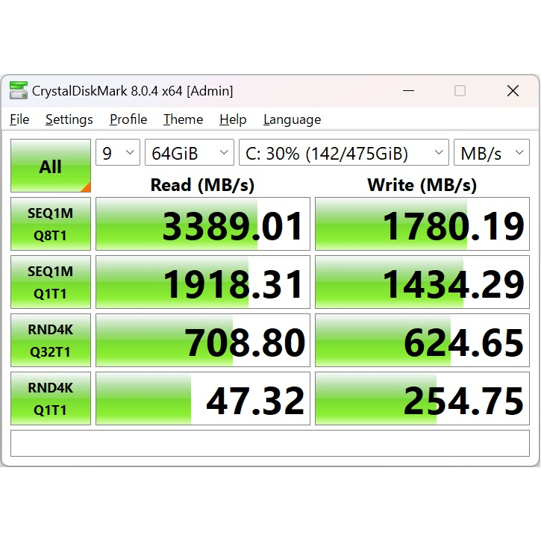Open the Language menu
541x541 pixels.
(x=292, y=119)
